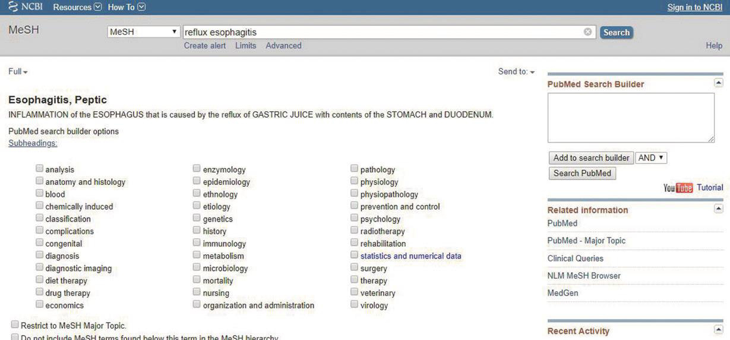The width and height of the screenshot is (730, 340).
Task: Enable prevention and control checkbox
Action: click(354, 206)
